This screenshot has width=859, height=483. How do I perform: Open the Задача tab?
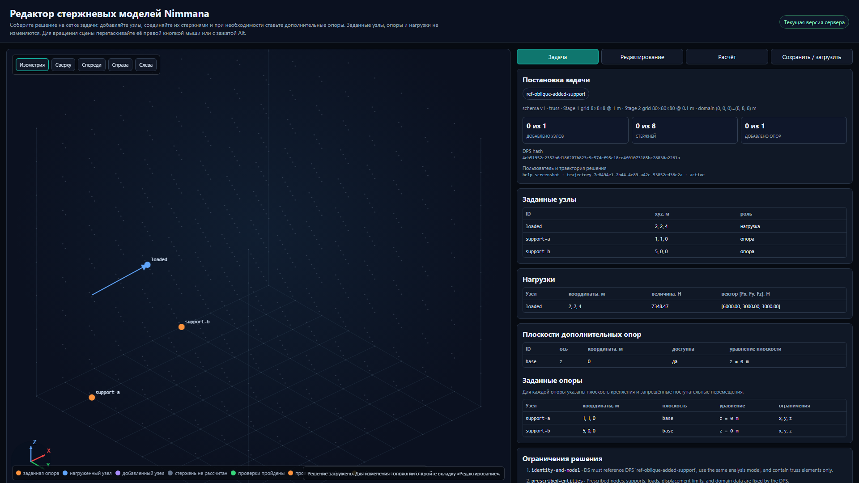coord(557,57)
